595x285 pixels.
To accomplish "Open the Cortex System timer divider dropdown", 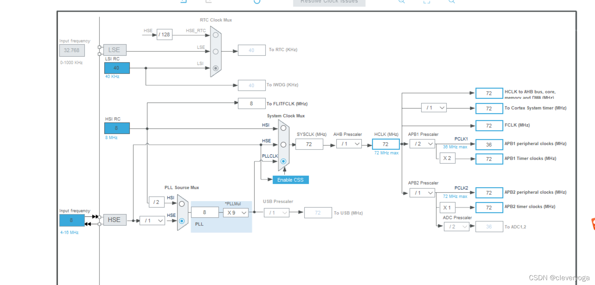I will 434,108.
